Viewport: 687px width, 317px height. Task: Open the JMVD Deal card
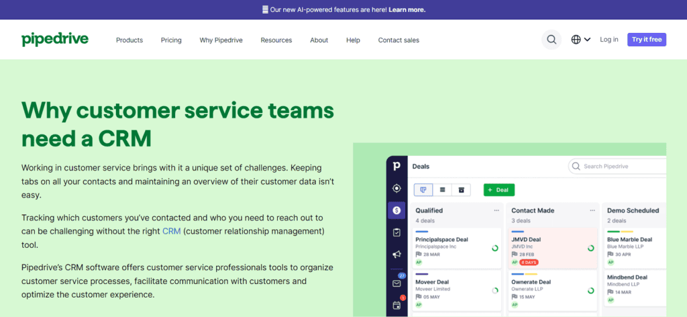pyautogui.click(x=553, y=248)
